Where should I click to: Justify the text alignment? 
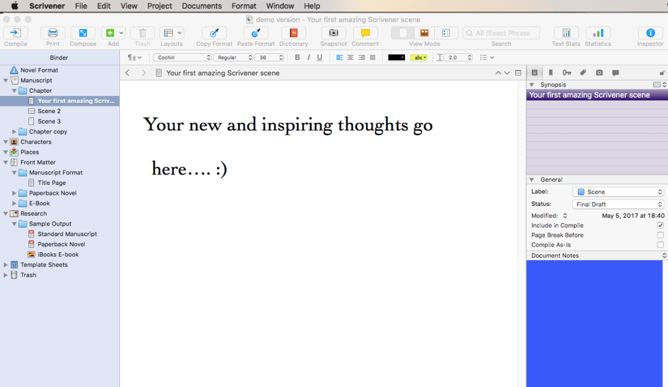[373, 57]
